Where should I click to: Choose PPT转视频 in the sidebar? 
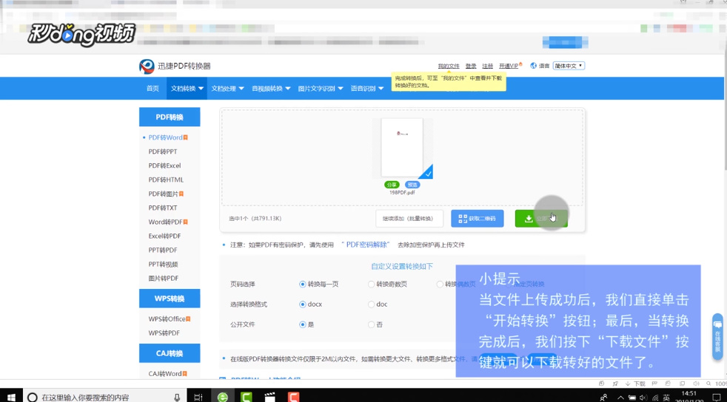tap(163, 264)
